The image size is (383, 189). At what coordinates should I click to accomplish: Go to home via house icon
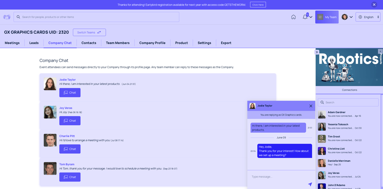pyautogui.click(x=293, y=17)
